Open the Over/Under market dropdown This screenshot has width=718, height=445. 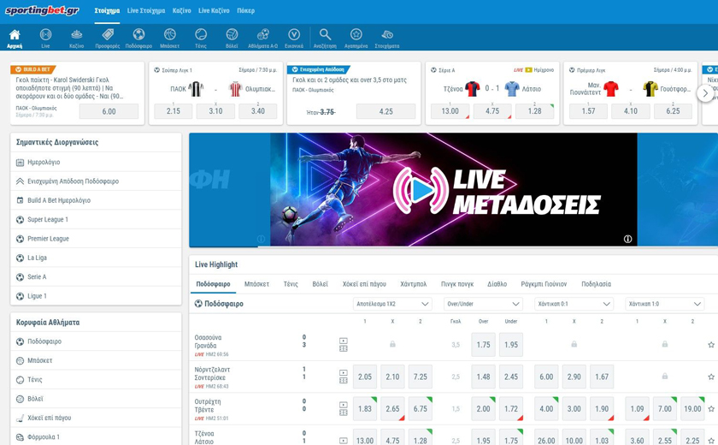tap(483, 304)
